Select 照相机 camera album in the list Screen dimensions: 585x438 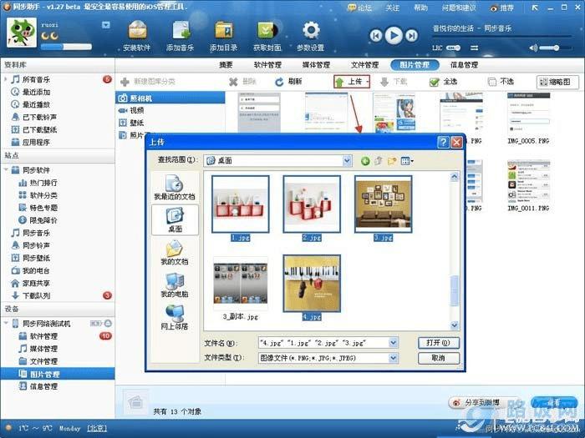pyautogui.click(x=170, y=98)
